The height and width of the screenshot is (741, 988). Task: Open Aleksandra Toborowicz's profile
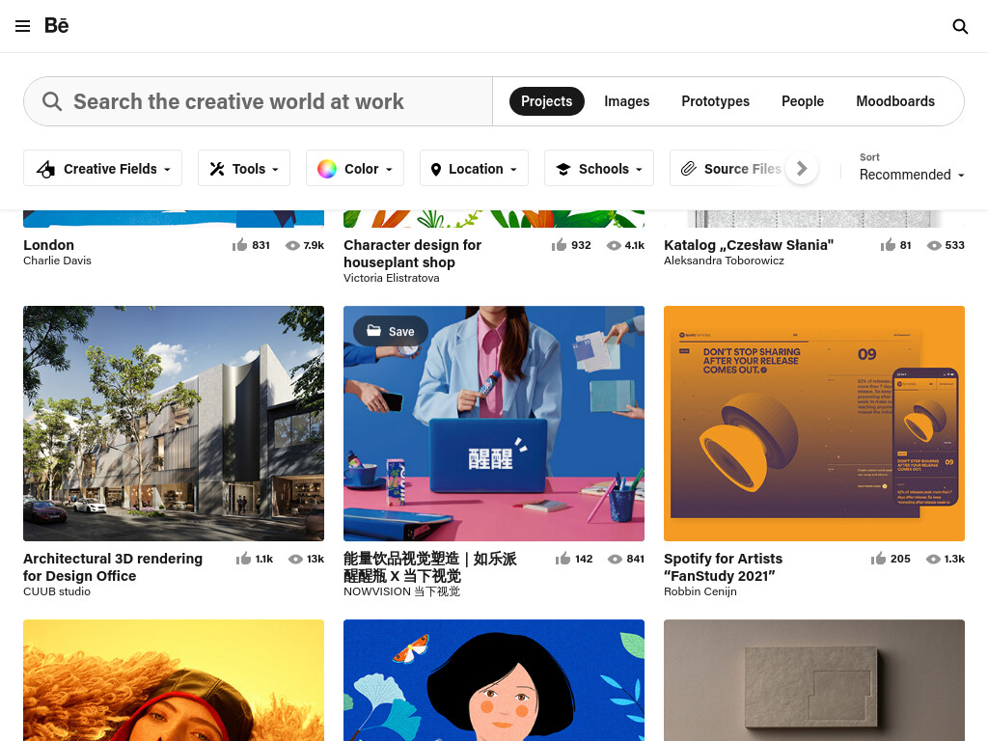[x=724, y=261]
